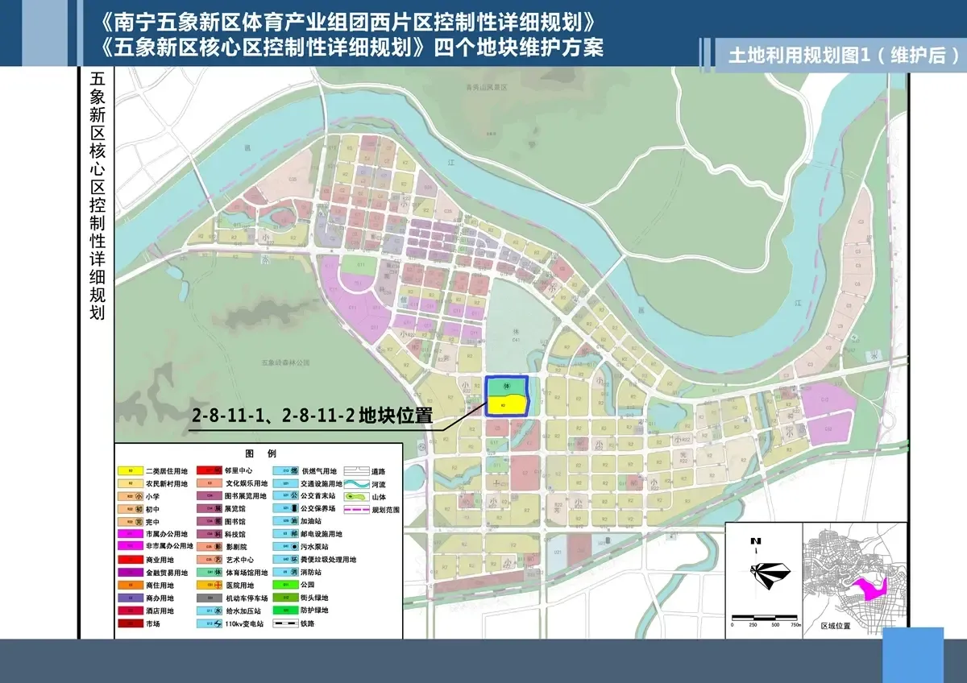Click the bright green 公园 swatch
967x683 pixels.
click(286, 585)
